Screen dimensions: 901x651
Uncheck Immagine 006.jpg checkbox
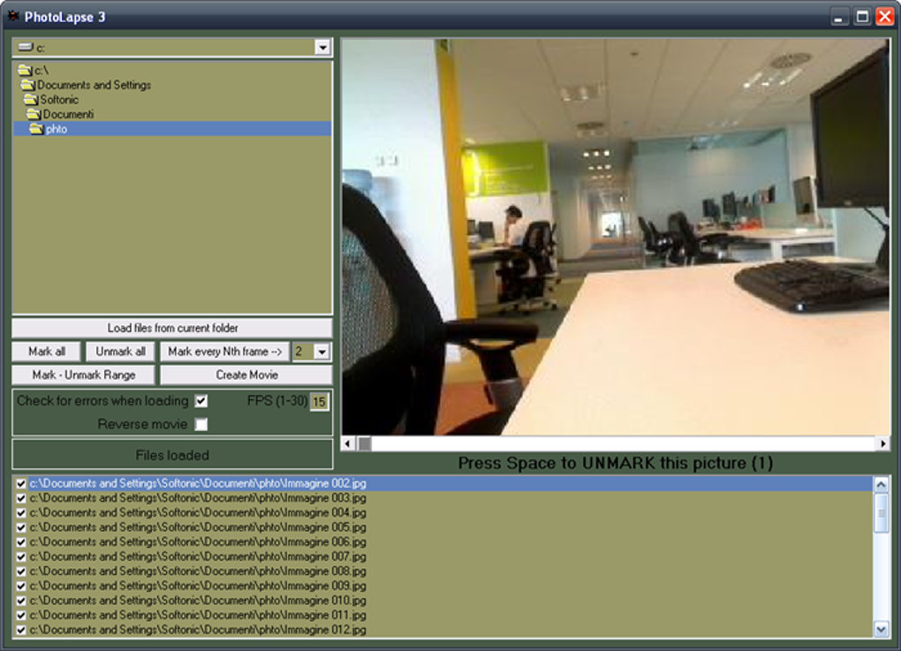20,542
